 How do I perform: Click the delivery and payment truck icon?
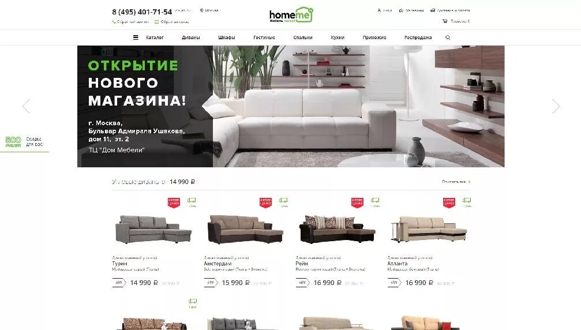click(x=432, y=10)
